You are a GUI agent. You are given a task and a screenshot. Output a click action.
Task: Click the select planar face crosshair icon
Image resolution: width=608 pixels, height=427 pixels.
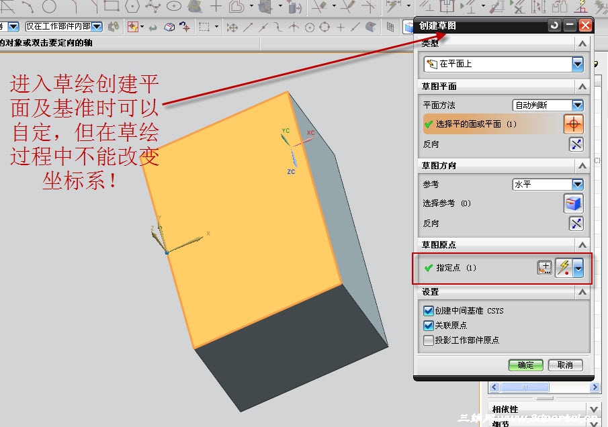pyautogui.click(x=574, y=124)
